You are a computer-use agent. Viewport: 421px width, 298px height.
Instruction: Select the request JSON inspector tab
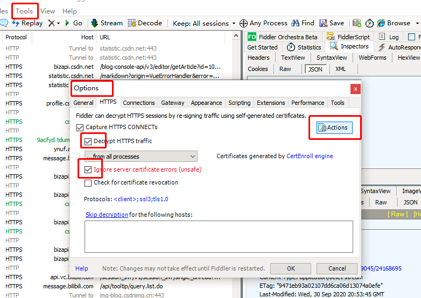pos(315,69)
